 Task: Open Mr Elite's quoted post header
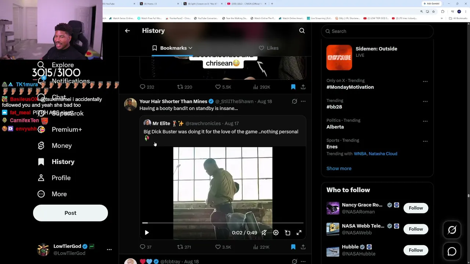pos(191,123)
